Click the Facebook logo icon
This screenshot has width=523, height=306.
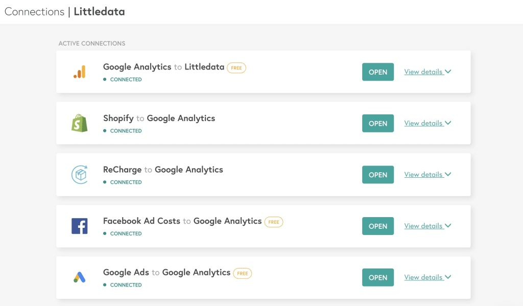[x=79, y=226]
